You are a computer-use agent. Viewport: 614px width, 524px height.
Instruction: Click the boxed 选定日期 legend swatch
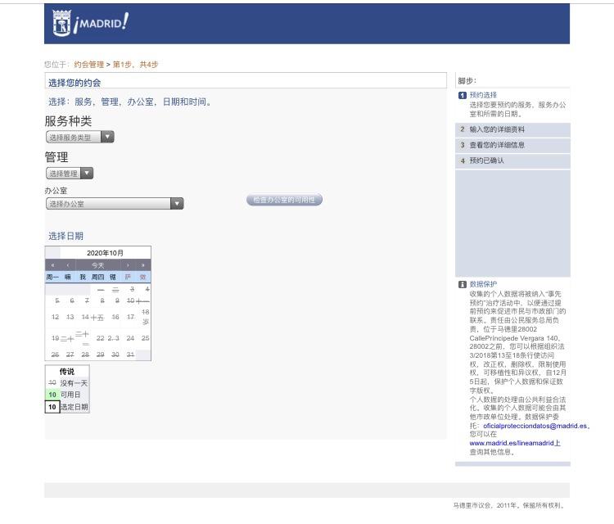coord(52,407)
